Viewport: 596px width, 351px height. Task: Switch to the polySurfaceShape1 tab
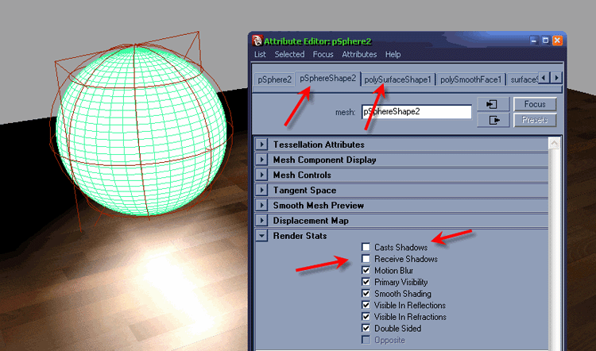coord(397,79)
